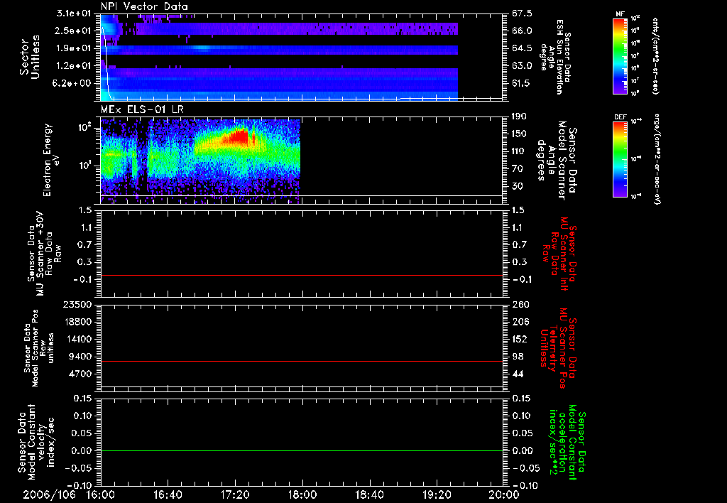Click the '4700' scanner position tick value

pyautogui.click(x=80, y=374)
